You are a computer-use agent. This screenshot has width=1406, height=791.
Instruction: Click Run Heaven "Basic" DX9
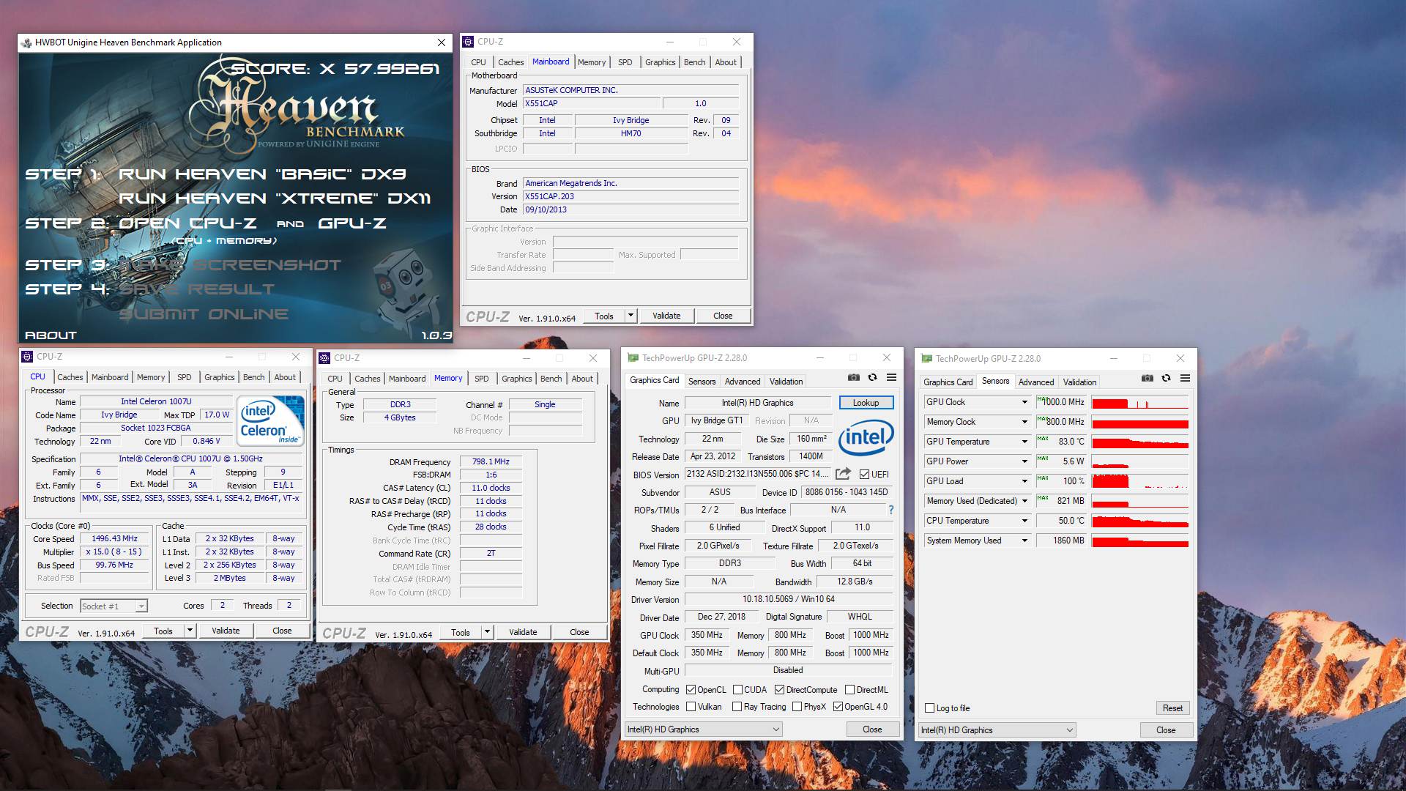(262, 174)
